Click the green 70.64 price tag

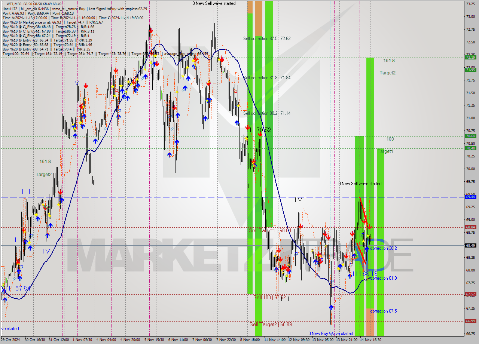470,136
